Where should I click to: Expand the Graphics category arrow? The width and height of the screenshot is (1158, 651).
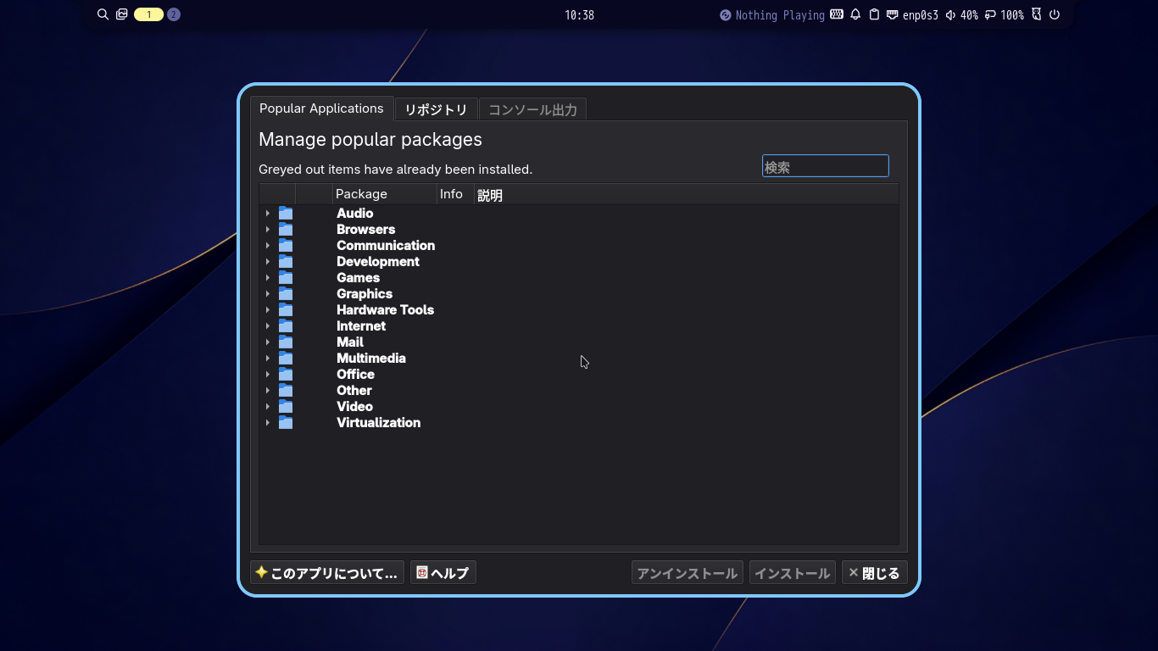click(x=268, y=294)
